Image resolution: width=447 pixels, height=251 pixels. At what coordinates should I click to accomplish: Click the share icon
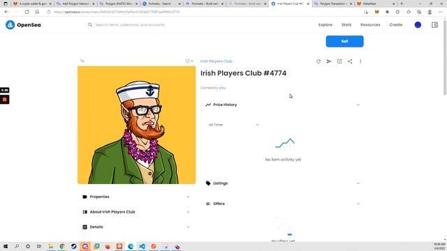tap(350, 61)
